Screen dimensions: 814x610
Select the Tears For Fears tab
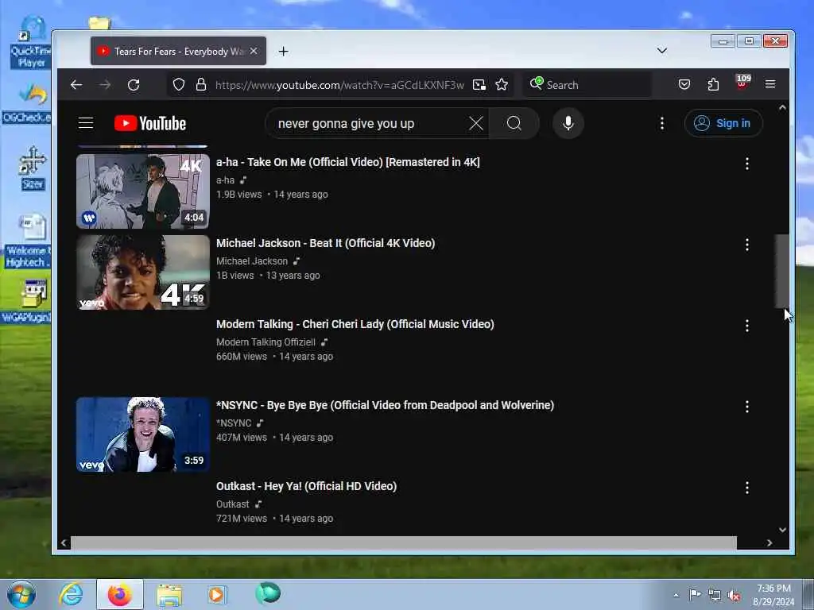pyautogui.click(x=178, y=51)
